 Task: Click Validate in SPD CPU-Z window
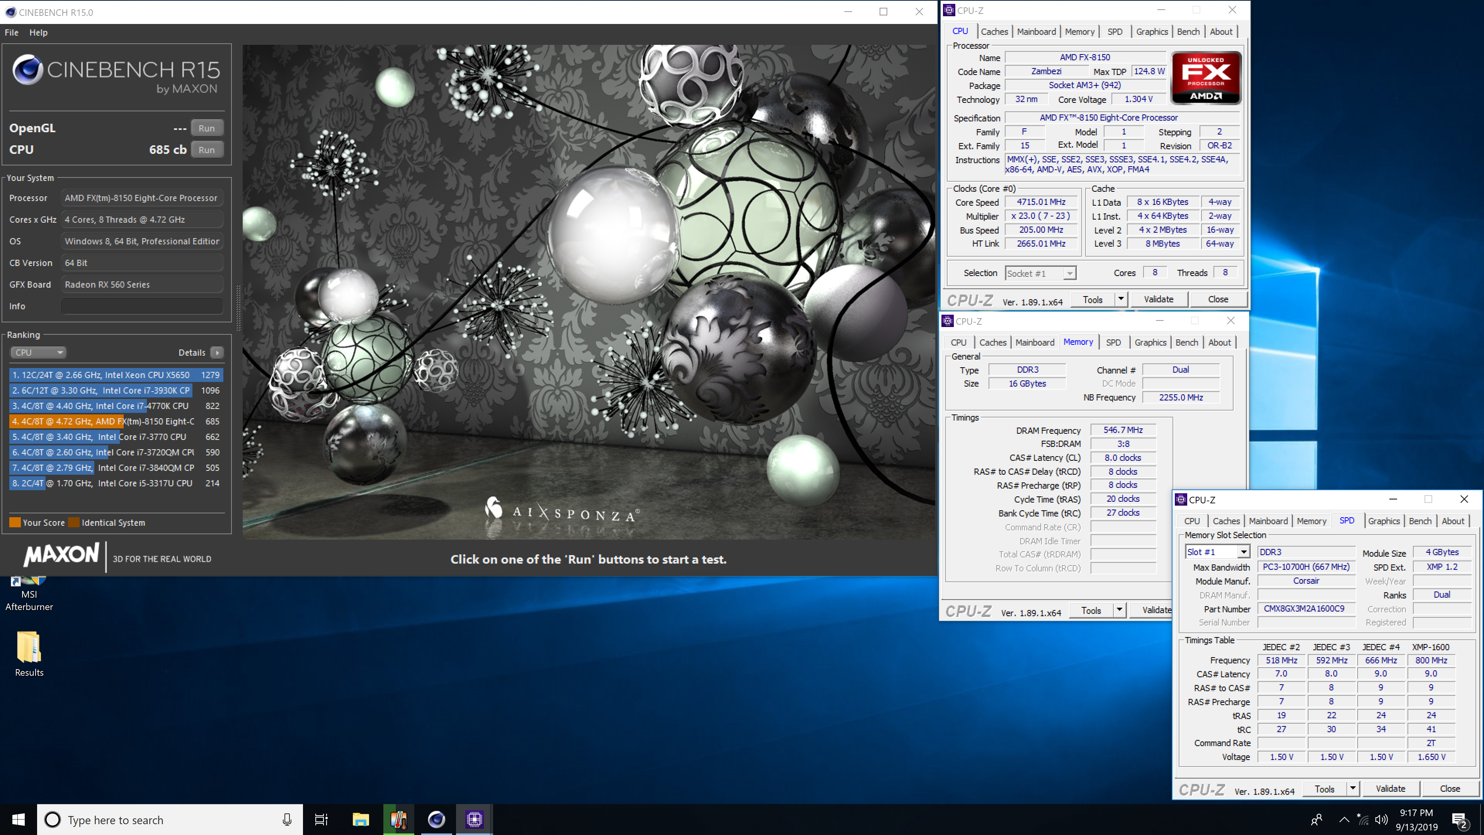[1390, 789]
